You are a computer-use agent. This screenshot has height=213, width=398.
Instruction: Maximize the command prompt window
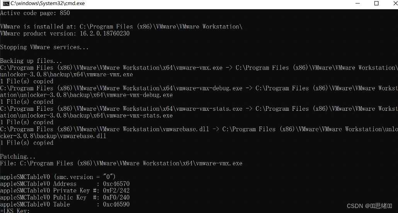[376, 4]
